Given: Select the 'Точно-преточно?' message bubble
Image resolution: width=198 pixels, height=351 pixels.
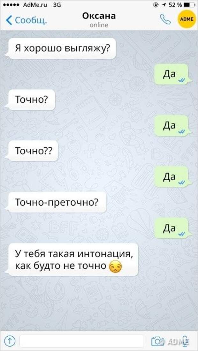Looking at the screenshot, I should coord(56,202).
